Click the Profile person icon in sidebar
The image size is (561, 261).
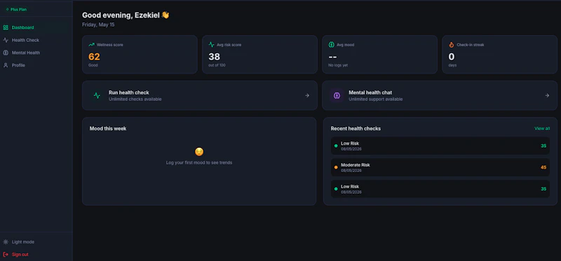(6, 65)
